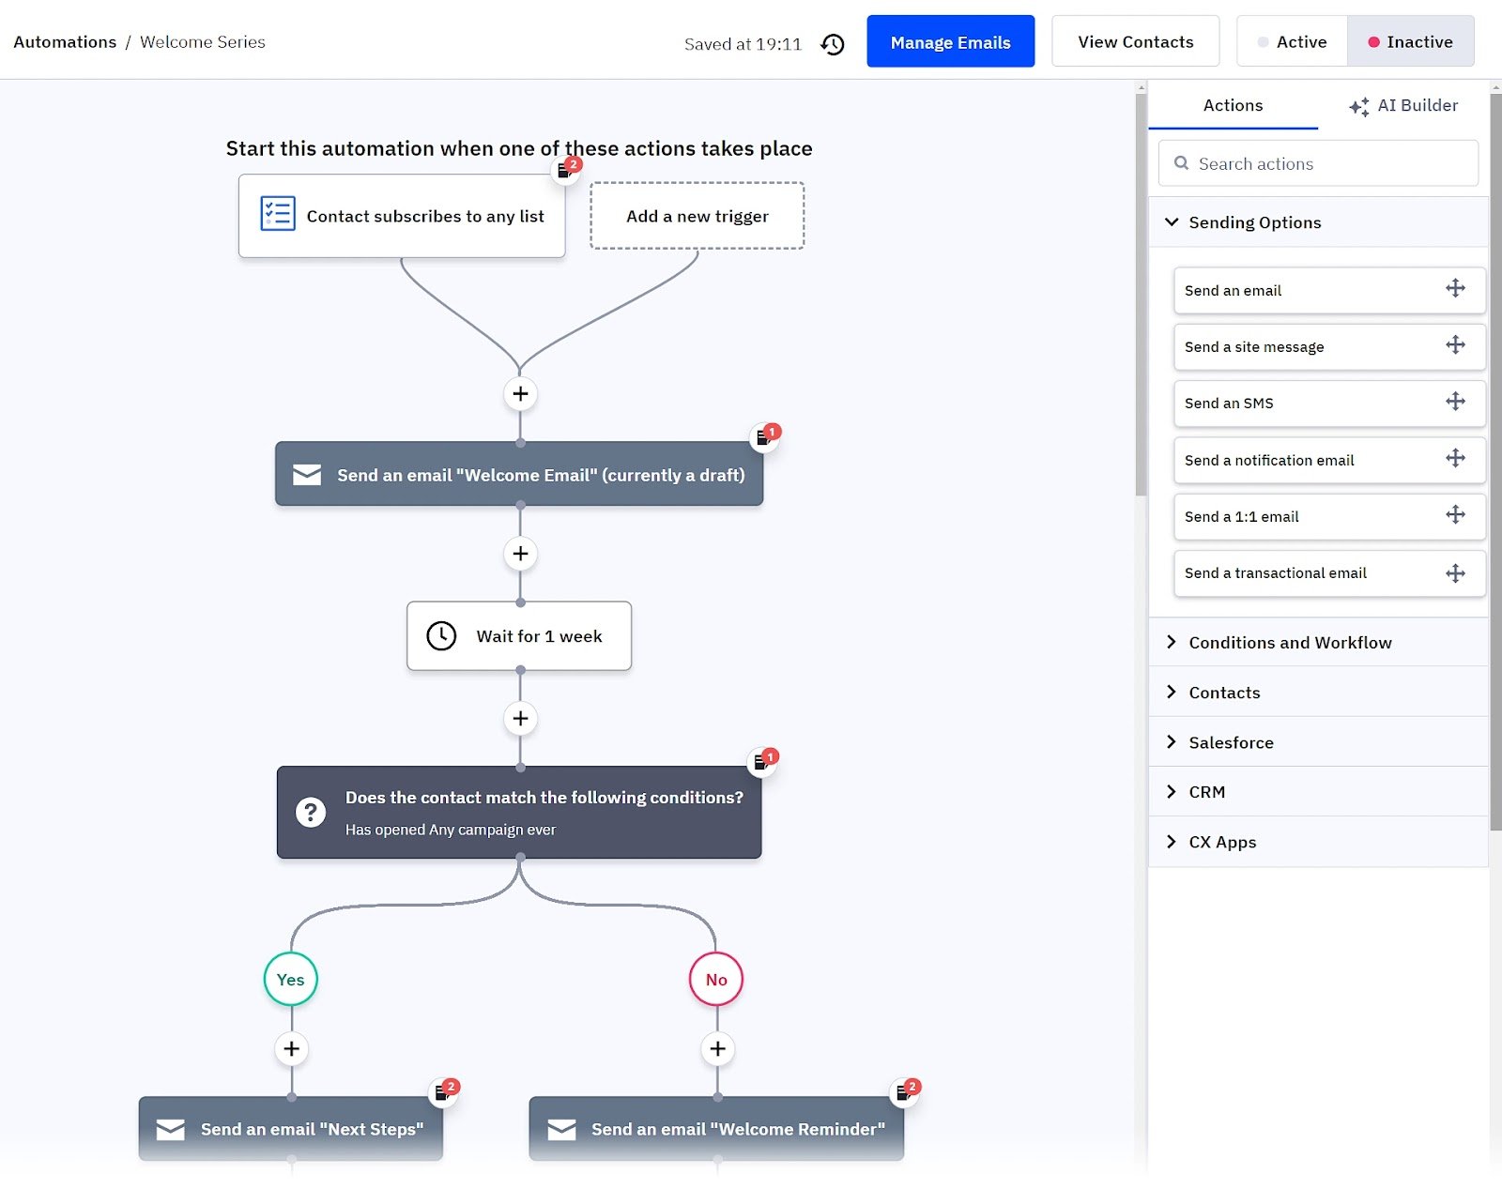1502x1189 pixels.
Task: Open the notes badge on the Next Steps email
Action: pyautogui.click(x=443, y=1090)
